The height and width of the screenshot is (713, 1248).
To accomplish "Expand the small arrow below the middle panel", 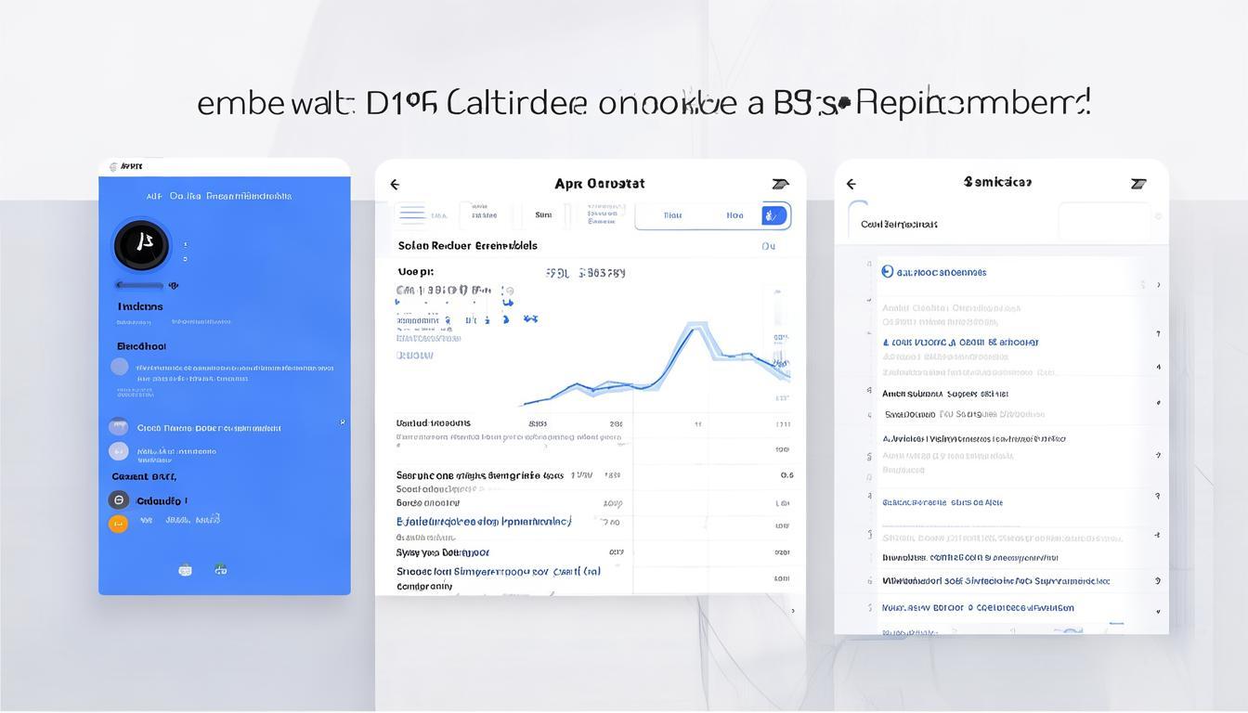I will tap(792, 611).
